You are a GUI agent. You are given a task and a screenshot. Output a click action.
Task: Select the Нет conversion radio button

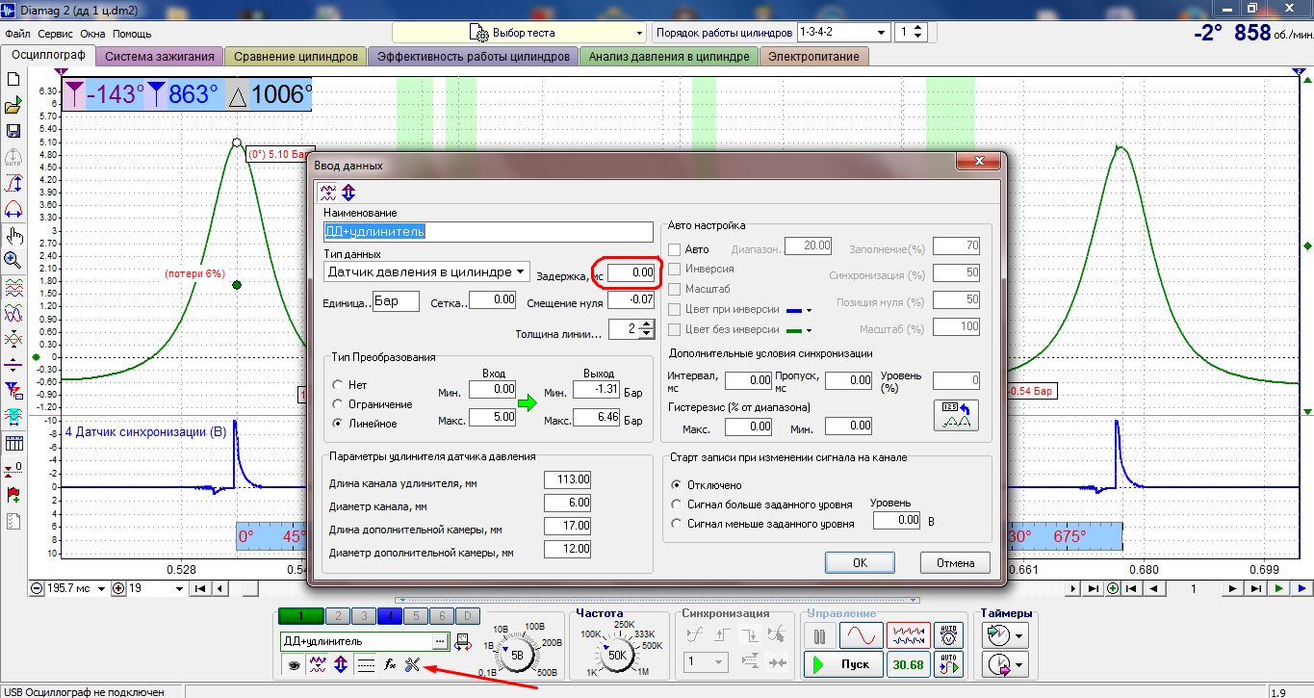(338, 385)
